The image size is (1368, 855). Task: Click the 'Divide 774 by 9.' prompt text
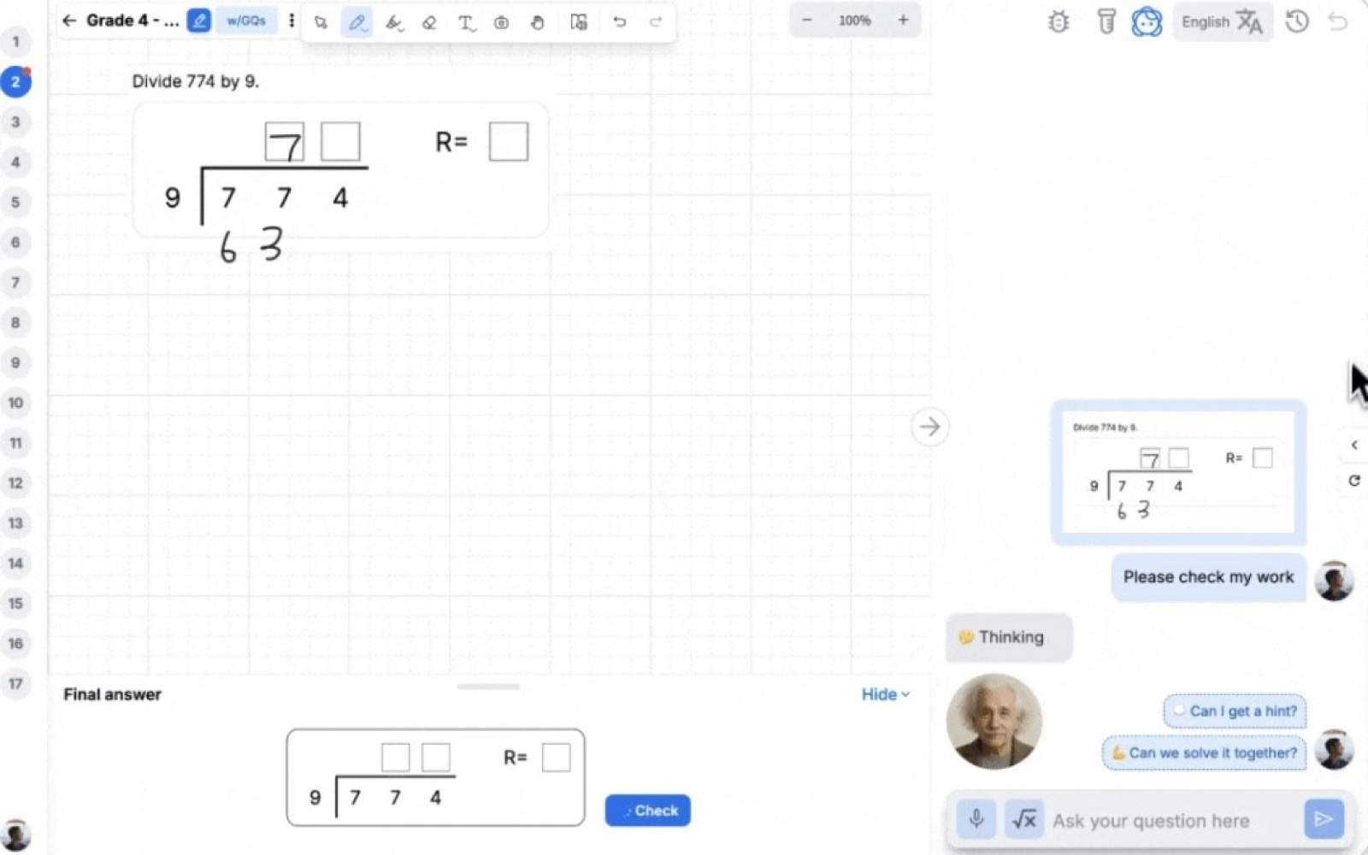point(195,81)
